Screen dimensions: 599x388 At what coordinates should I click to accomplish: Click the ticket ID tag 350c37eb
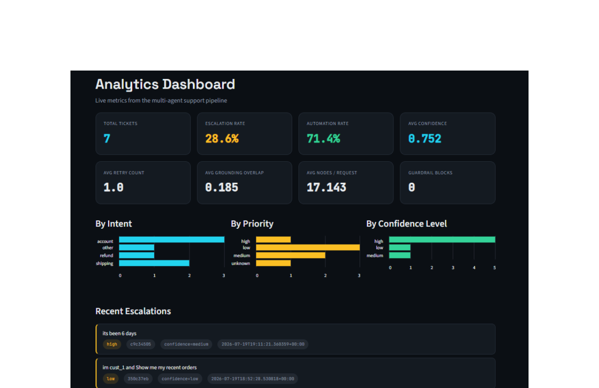pyautogui.click(x=138, y=379)
